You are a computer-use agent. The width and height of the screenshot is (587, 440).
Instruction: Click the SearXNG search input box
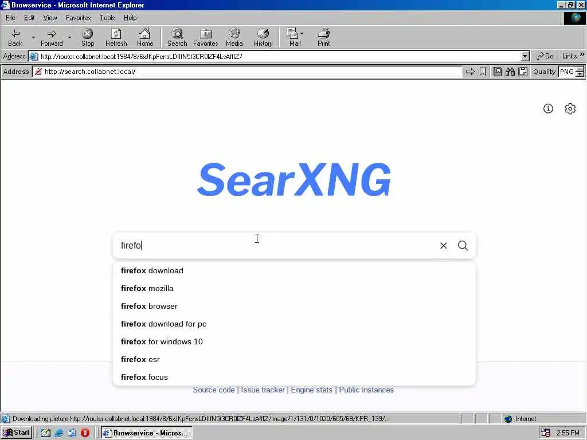point(276,245)
